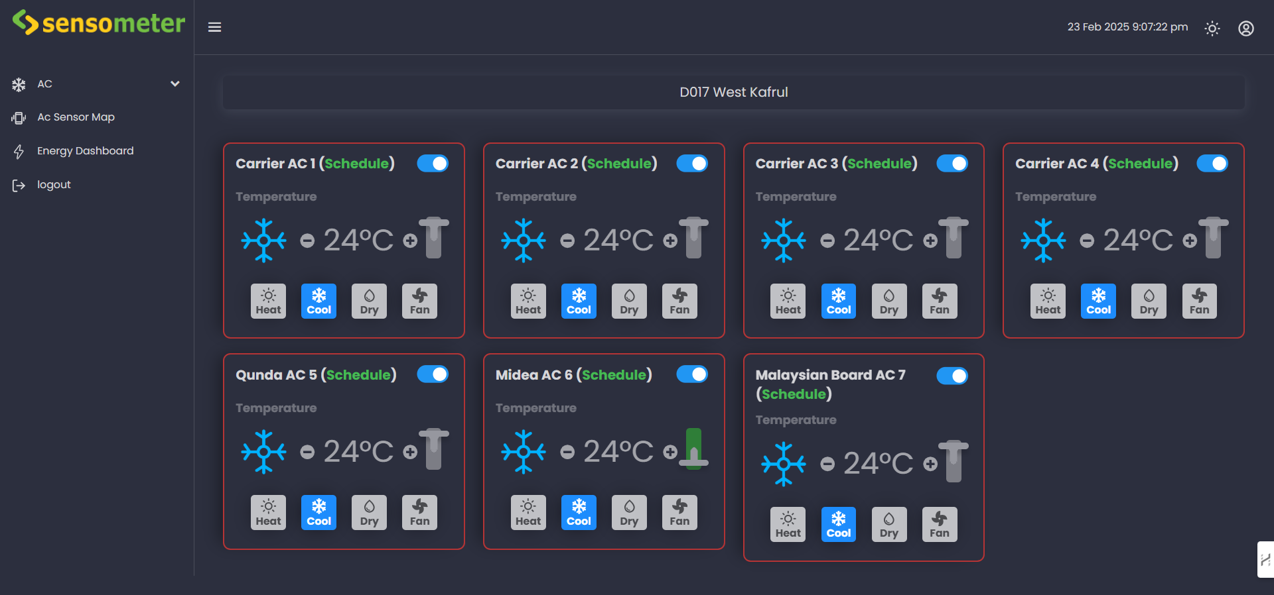Open Schedule link for Carrier AC 3
1274x595 pixels.
click(x=879, y=164)
